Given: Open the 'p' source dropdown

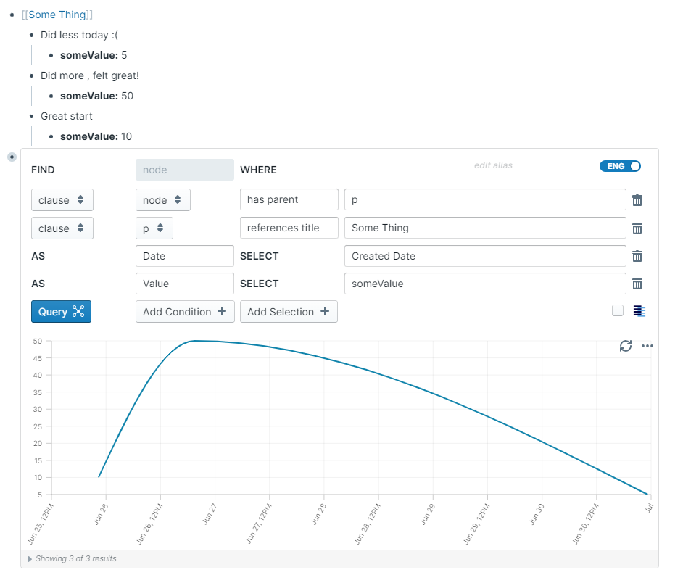Looking at the screenshot, I should point(154,228).
